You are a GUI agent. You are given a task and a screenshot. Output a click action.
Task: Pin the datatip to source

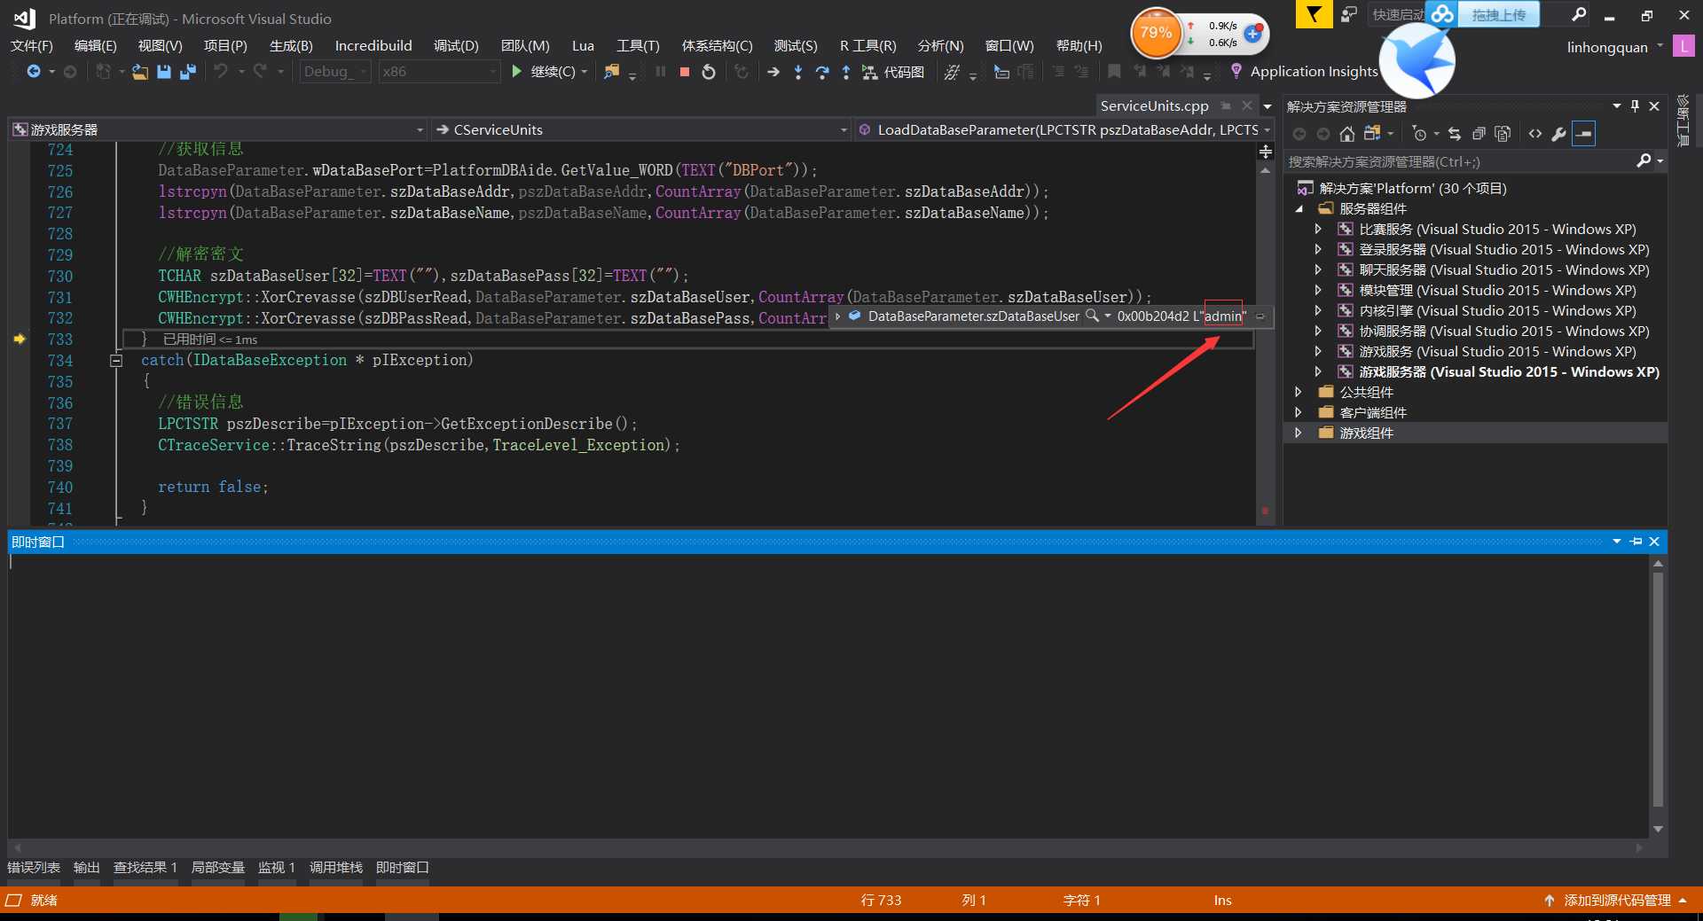pyautogui.click(x=1260, y=316)
